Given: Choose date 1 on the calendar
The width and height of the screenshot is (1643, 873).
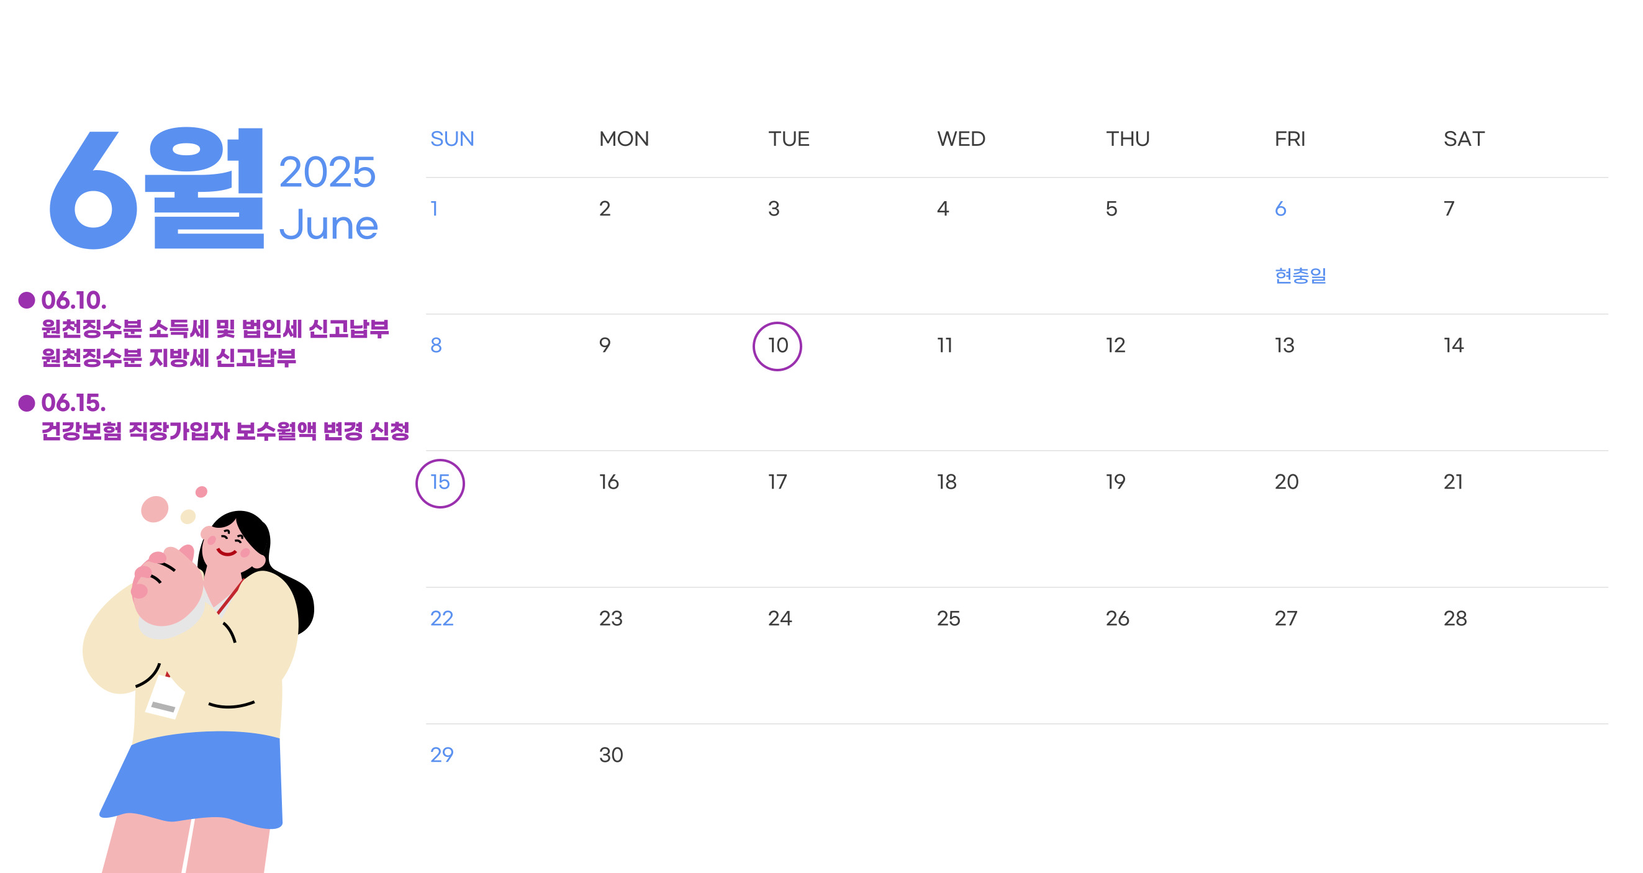Looking at the screenshot, I should [435, 209].
